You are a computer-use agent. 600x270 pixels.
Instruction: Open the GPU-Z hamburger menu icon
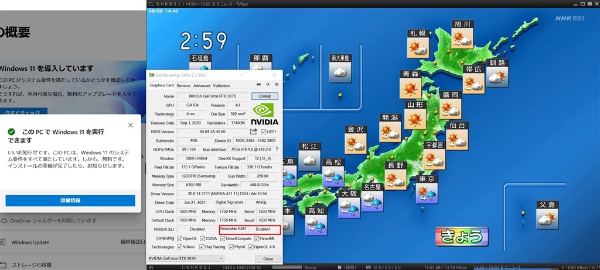tap(277, 85)
